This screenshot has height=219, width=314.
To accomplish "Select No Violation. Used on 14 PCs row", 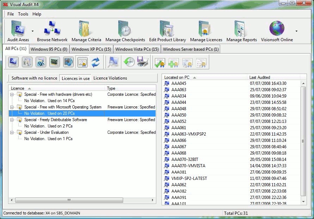I will pos(49,101).
